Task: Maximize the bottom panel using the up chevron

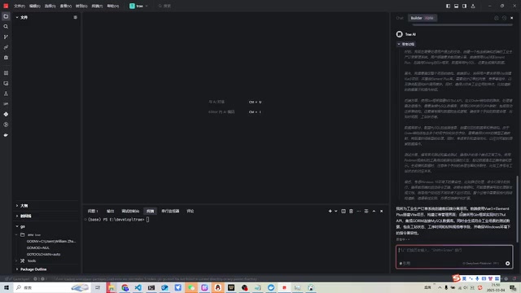Action: pyautogui.click(x=374, y=211)
